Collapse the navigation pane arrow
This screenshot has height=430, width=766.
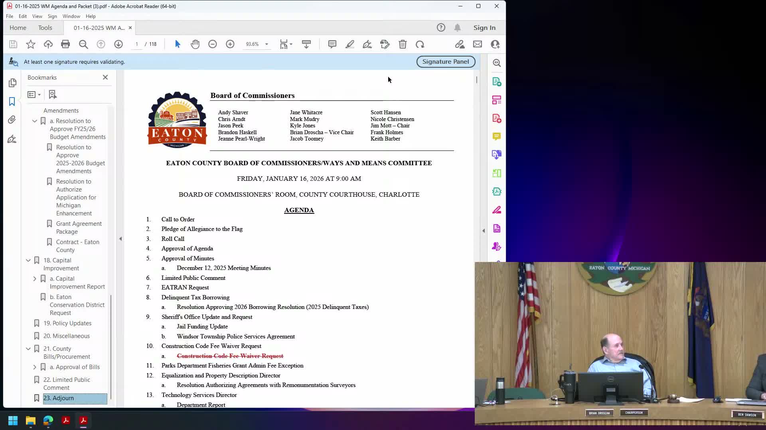point(120,238)
